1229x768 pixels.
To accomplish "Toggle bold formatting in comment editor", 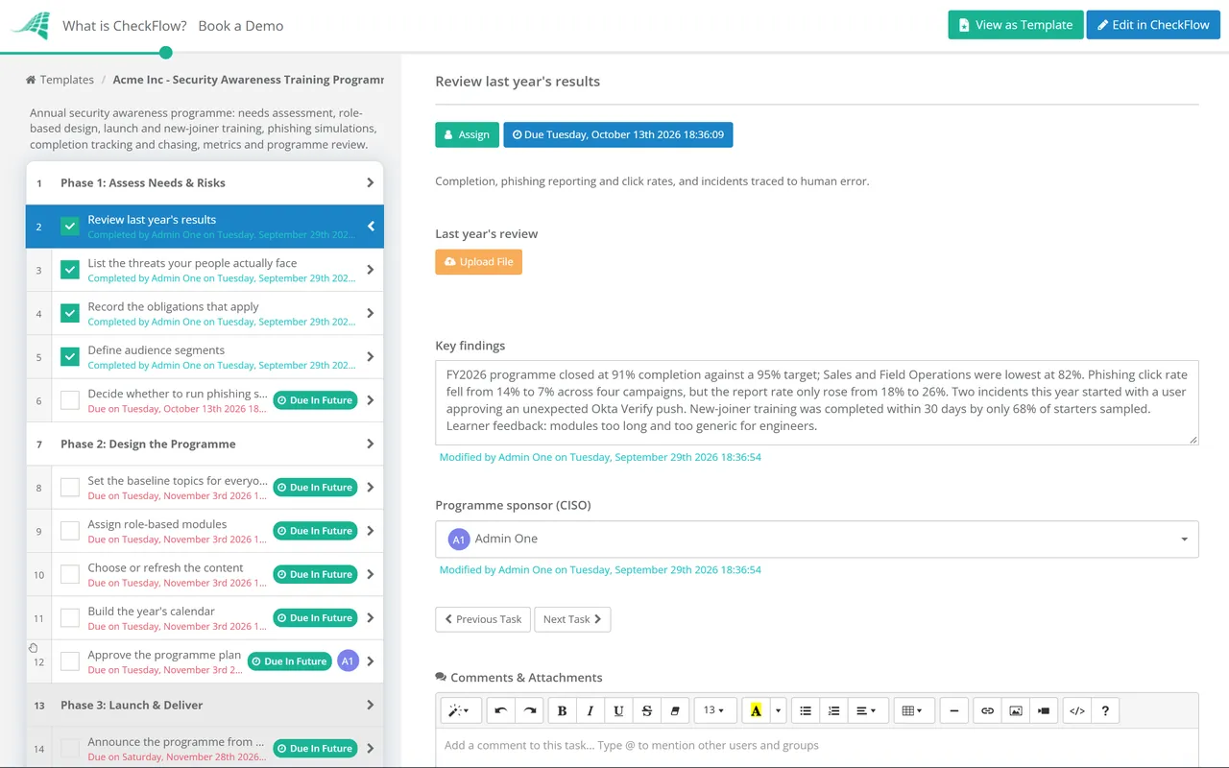I will (x=563, y=710).
